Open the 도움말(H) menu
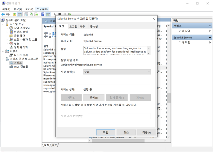 tap(42, 9)
